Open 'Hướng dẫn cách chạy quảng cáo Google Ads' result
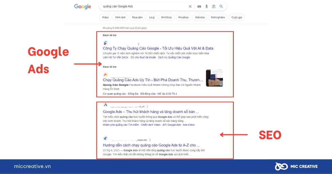Viewport: 332px width, 174px height. (151, 145)
